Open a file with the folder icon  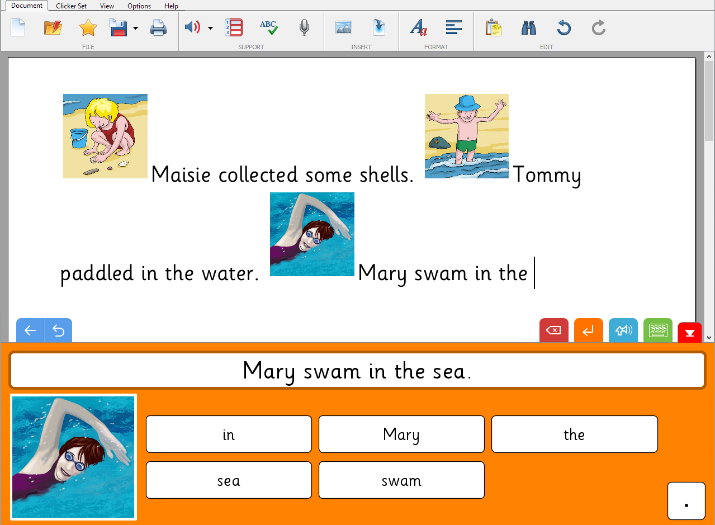point(53,27)
